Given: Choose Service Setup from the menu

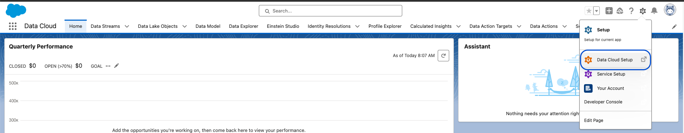Looking at the screenshot, I should click(x=615, y=74).
